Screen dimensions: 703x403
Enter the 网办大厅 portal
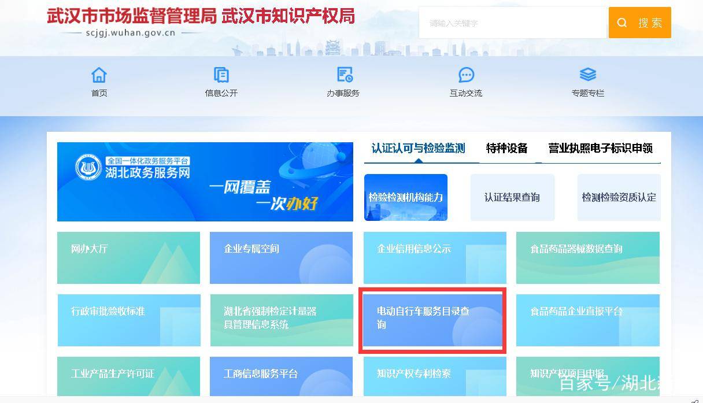[128, 258]
